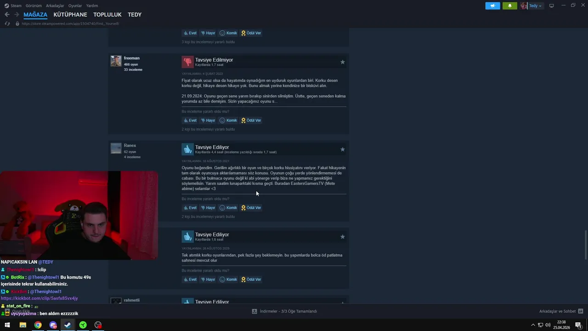Screen dimensions: 588x331
Task: Vote Hayır on Ranex's review
Action: 208,208
